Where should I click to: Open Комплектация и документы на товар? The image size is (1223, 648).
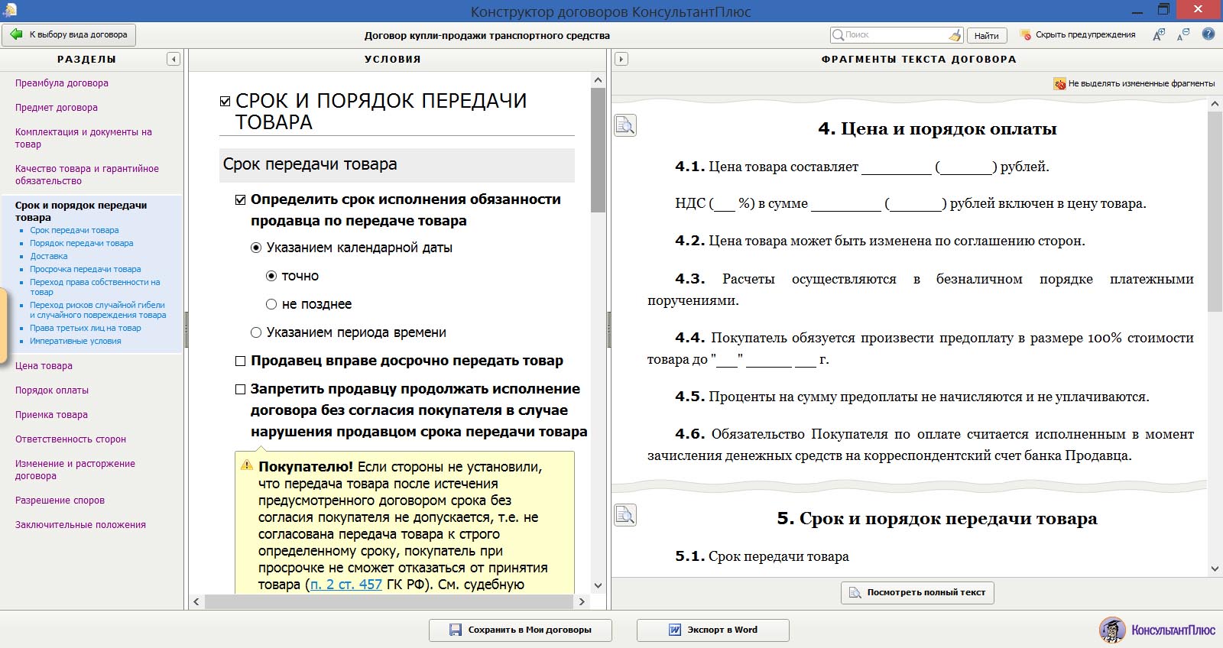pos(83,138)
